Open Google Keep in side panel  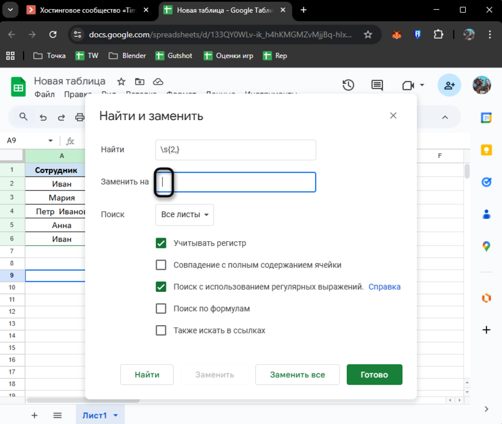click(486, 150)
